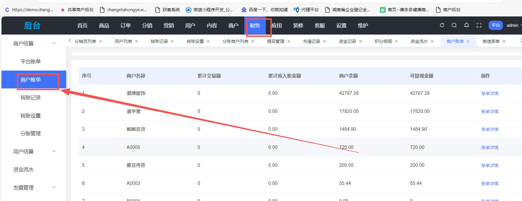Toggle fullscreen mode icon
The image size is (522, 201).
coord(479,25)
